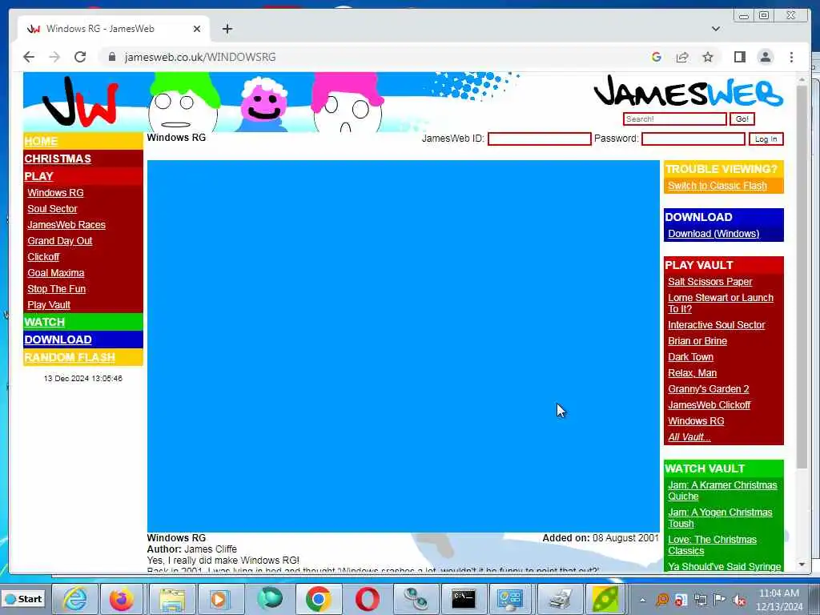This screenshot has width=820, height=615.
Task: Open the Grand Day Out link
Action: [59, 240]
